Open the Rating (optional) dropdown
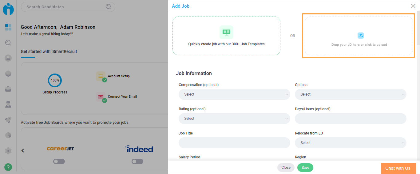This screenshot has width=420, height=174. (x=234, y=119)
